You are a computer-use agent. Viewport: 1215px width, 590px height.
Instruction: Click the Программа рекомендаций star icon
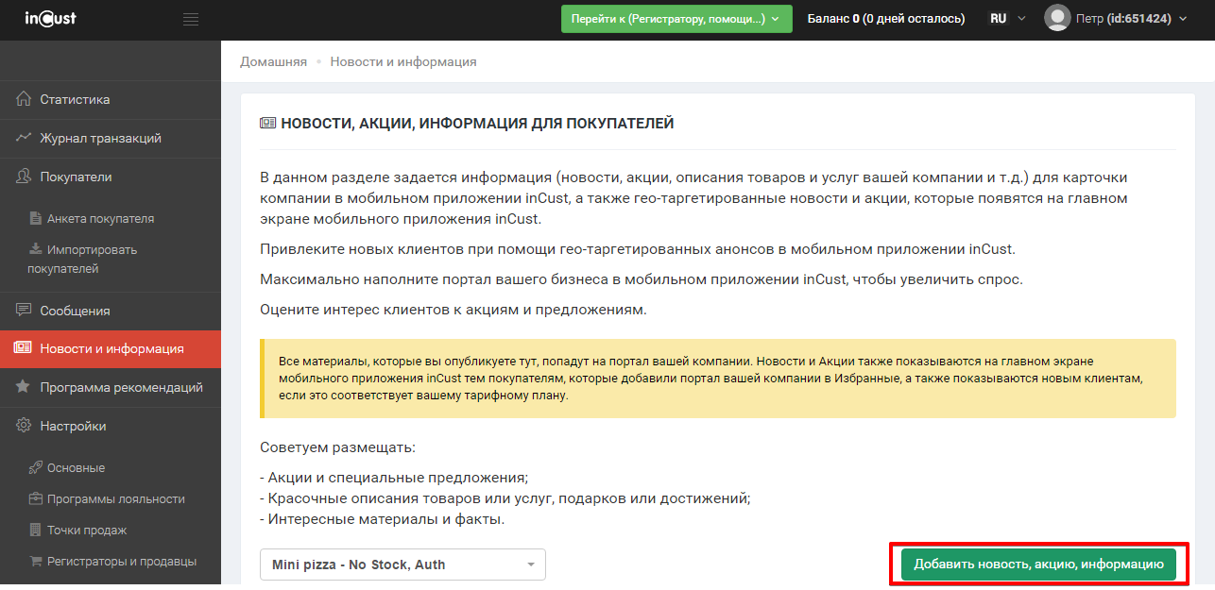click(24, 387)
